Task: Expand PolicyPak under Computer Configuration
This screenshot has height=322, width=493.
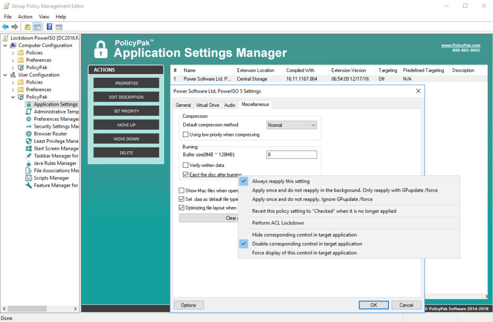Action: 13,67
